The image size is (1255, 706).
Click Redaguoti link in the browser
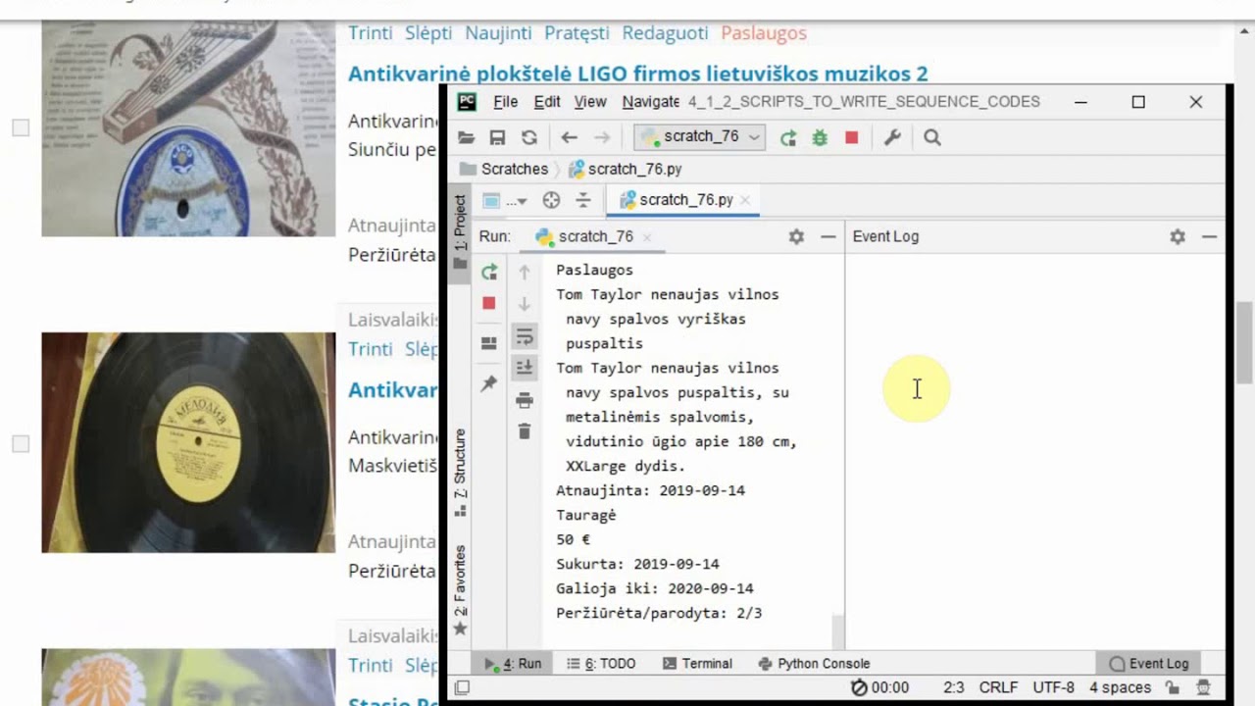pos(665,32)
